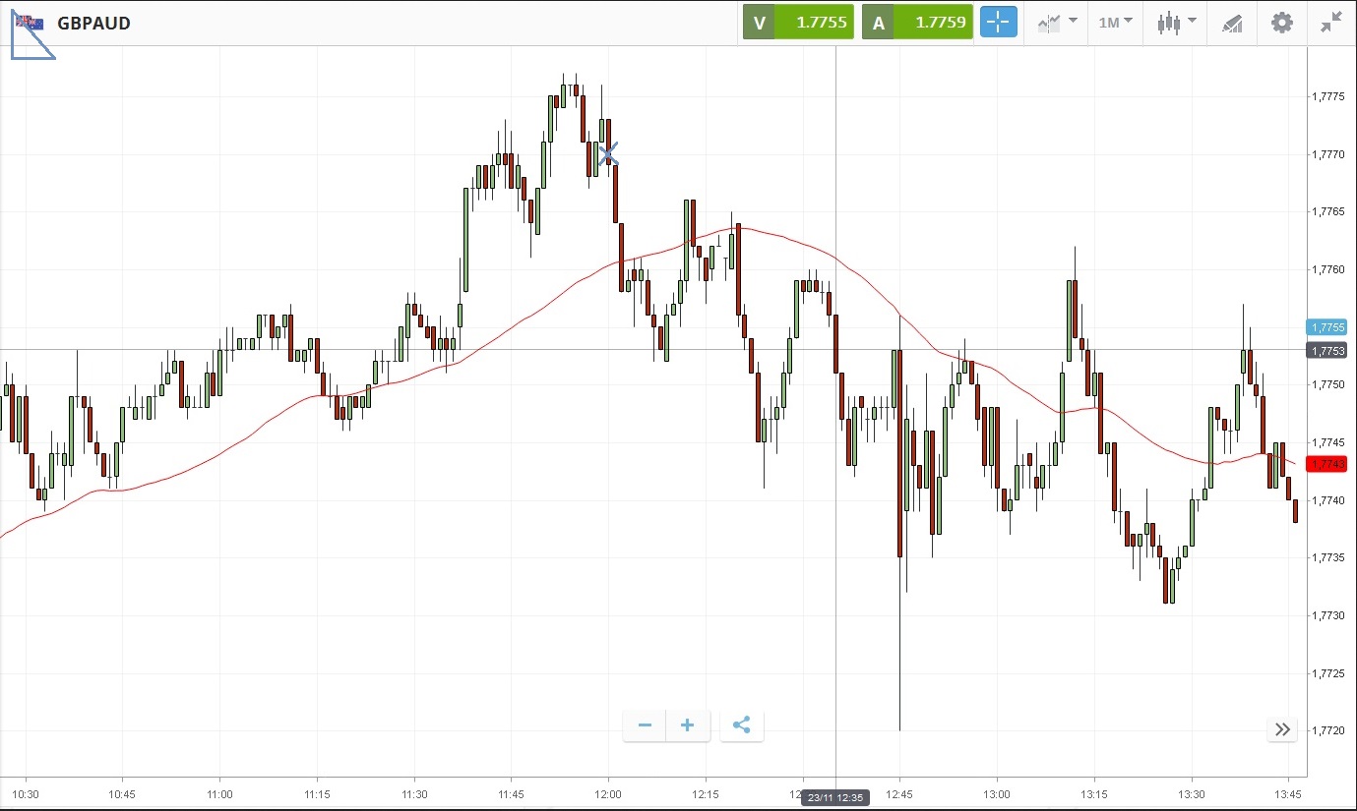Click the gray 1,7753 crosshair price label
The width and height of the screenshot is (1357, 811).
(x=1326, y=351)
